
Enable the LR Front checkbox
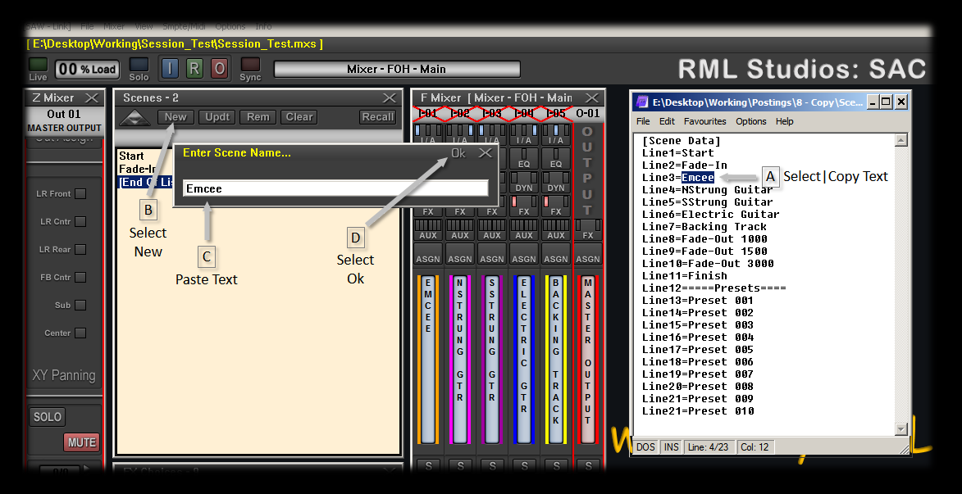point(80,194)
